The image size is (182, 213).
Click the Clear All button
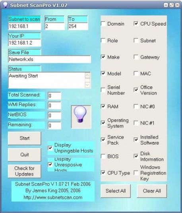pos(152,191)
